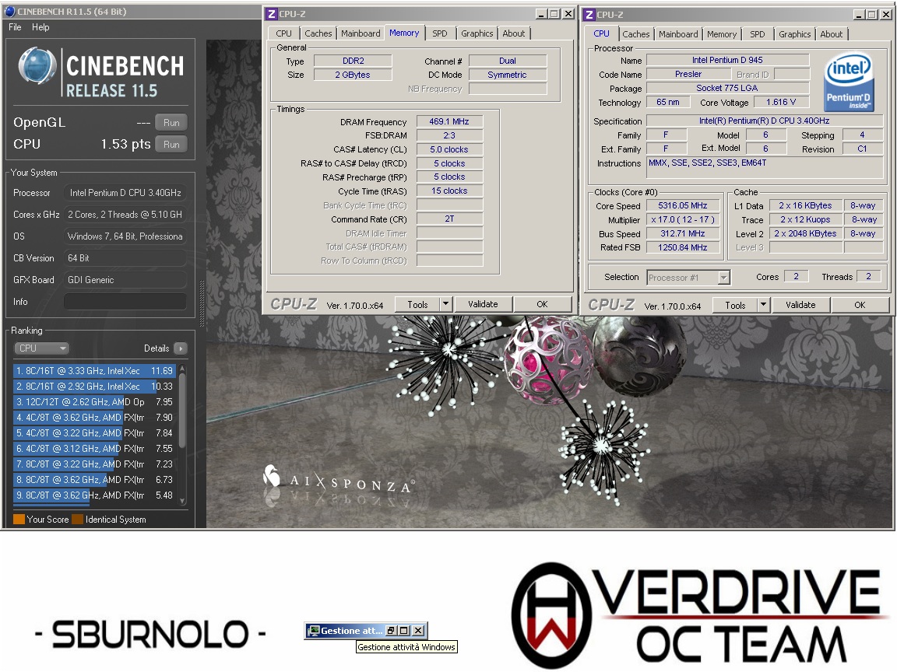
Task: Click OK in Memory CPU-Z window
Action: pyautogui.click(x=542, y=305)
